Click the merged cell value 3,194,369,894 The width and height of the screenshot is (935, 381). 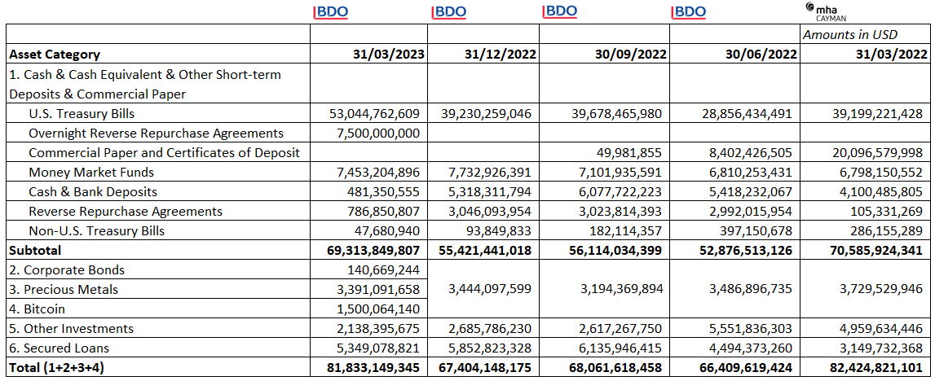620,289
